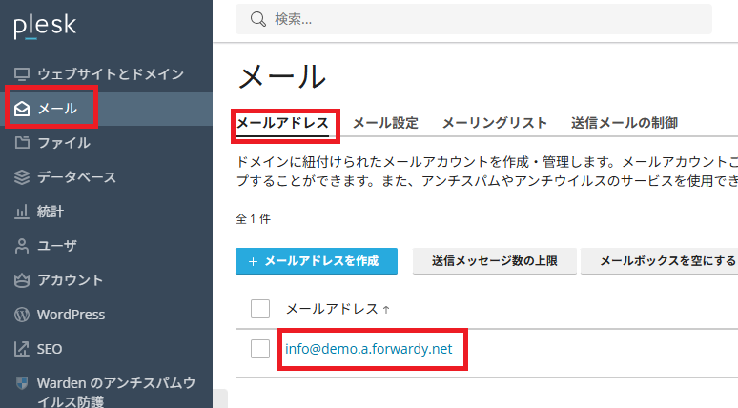
Task: Click the Statistics bar chart icon
Action: (x=22, y=212)
